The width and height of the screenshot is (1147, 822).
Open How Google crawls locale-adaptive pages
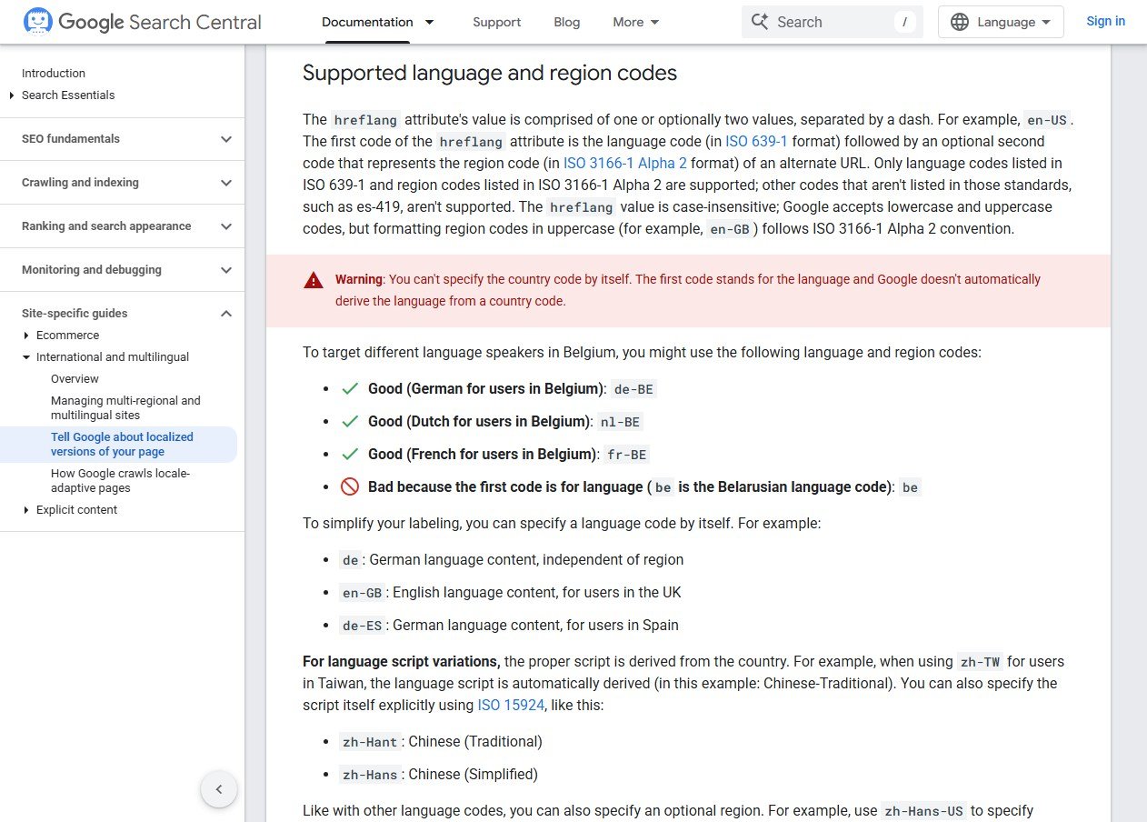click(120, 481)
